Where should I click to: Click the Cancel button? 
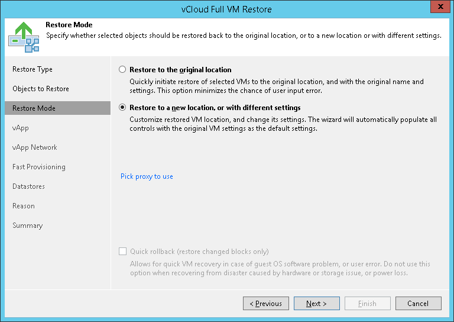point(418,304)
